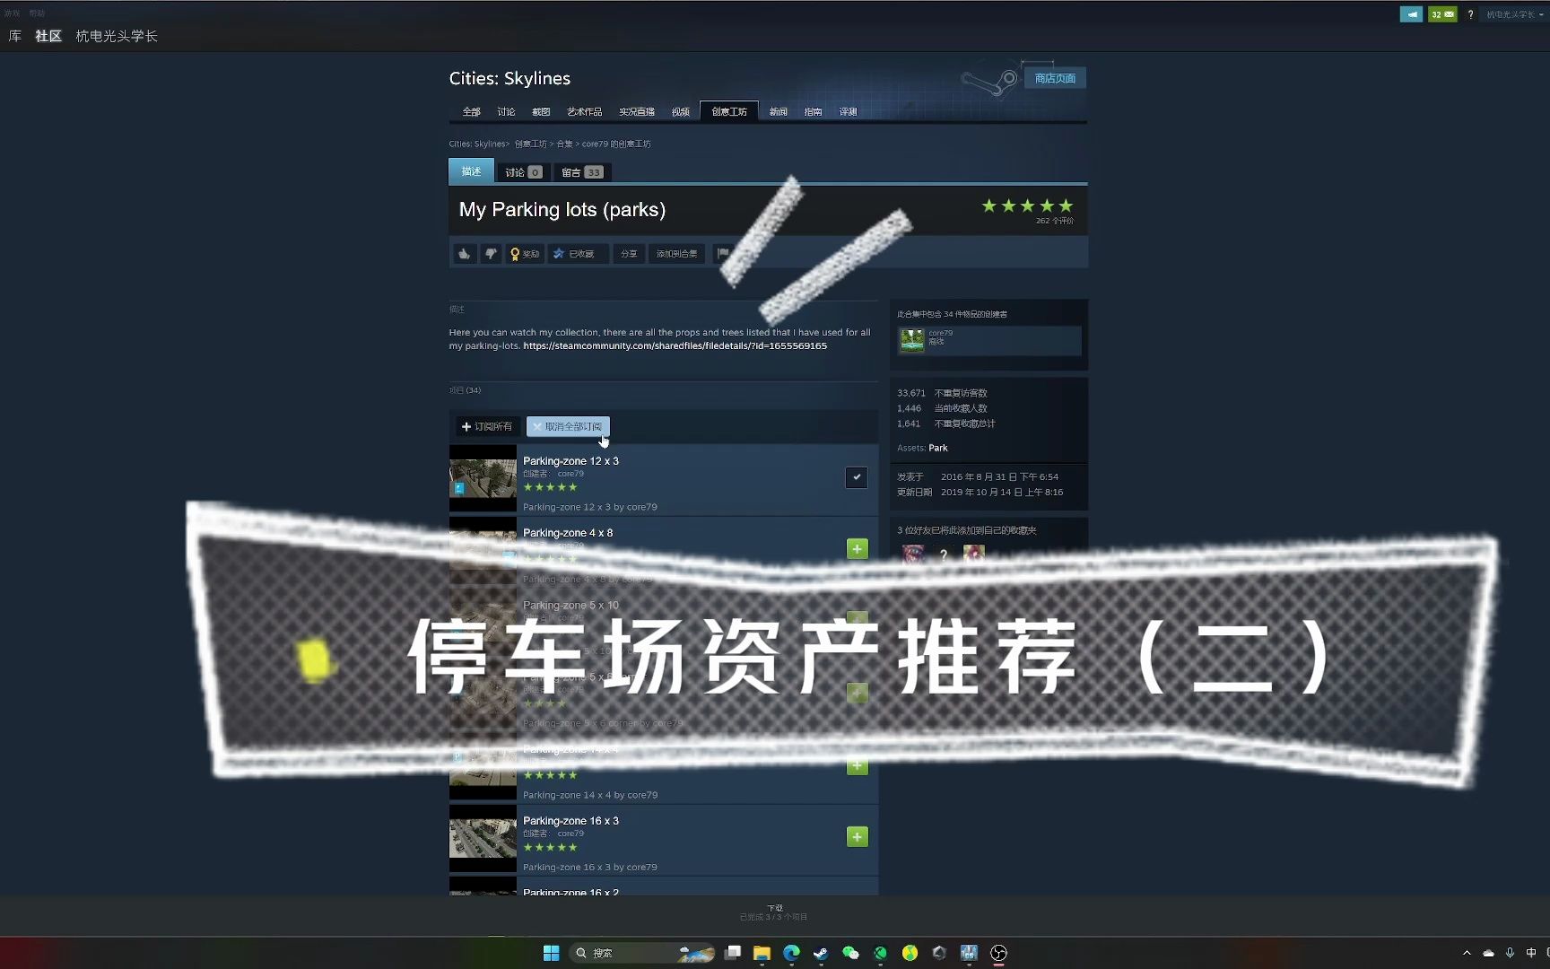This screenshot has width=1550, height=969.
Task: Click Cities: Skylines breadcrumb link
Action: coord(477,144)
